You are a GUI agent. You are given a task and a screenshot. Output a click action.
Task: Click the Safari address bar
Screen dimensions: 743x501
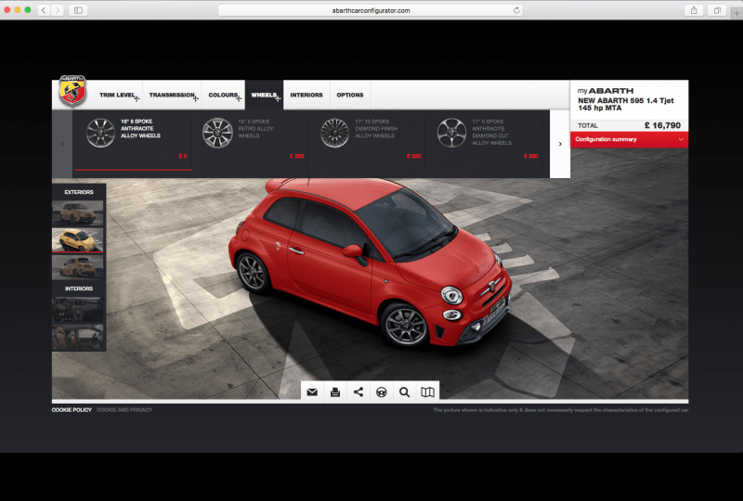click(x=371, y=10)
